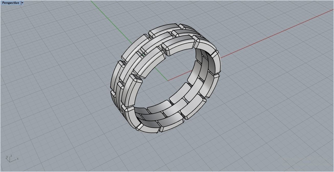334x172 pixels.
Task: Click the world axes icon in the corner
Action: coord(12,158)
